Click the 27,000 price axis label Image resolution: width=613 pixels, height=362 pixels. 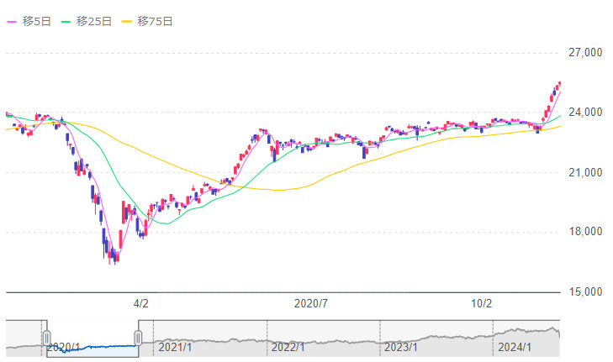(x=586, y=52)
